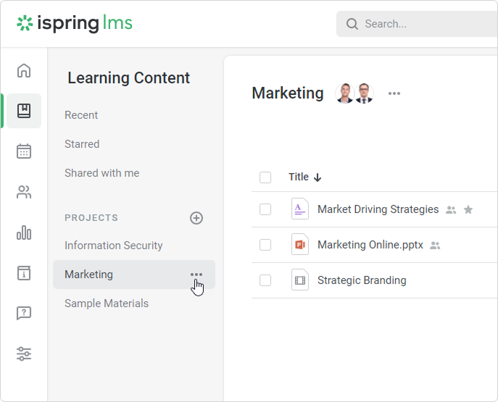Open the three-dot menu next to Marketing project
Screen dimensions: 498x402
tap(196, 275)
